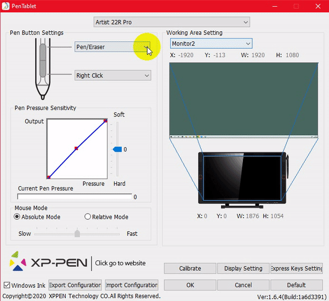This screenshot has width=329, height=301.
Task: Click the tablet width value 1876
Action: pos(252,216)
